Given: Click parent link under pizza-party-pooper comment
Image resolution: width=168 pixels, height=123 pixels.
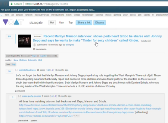Looking at the screenshot, I should pyautogui.click(x=34, y=121).
